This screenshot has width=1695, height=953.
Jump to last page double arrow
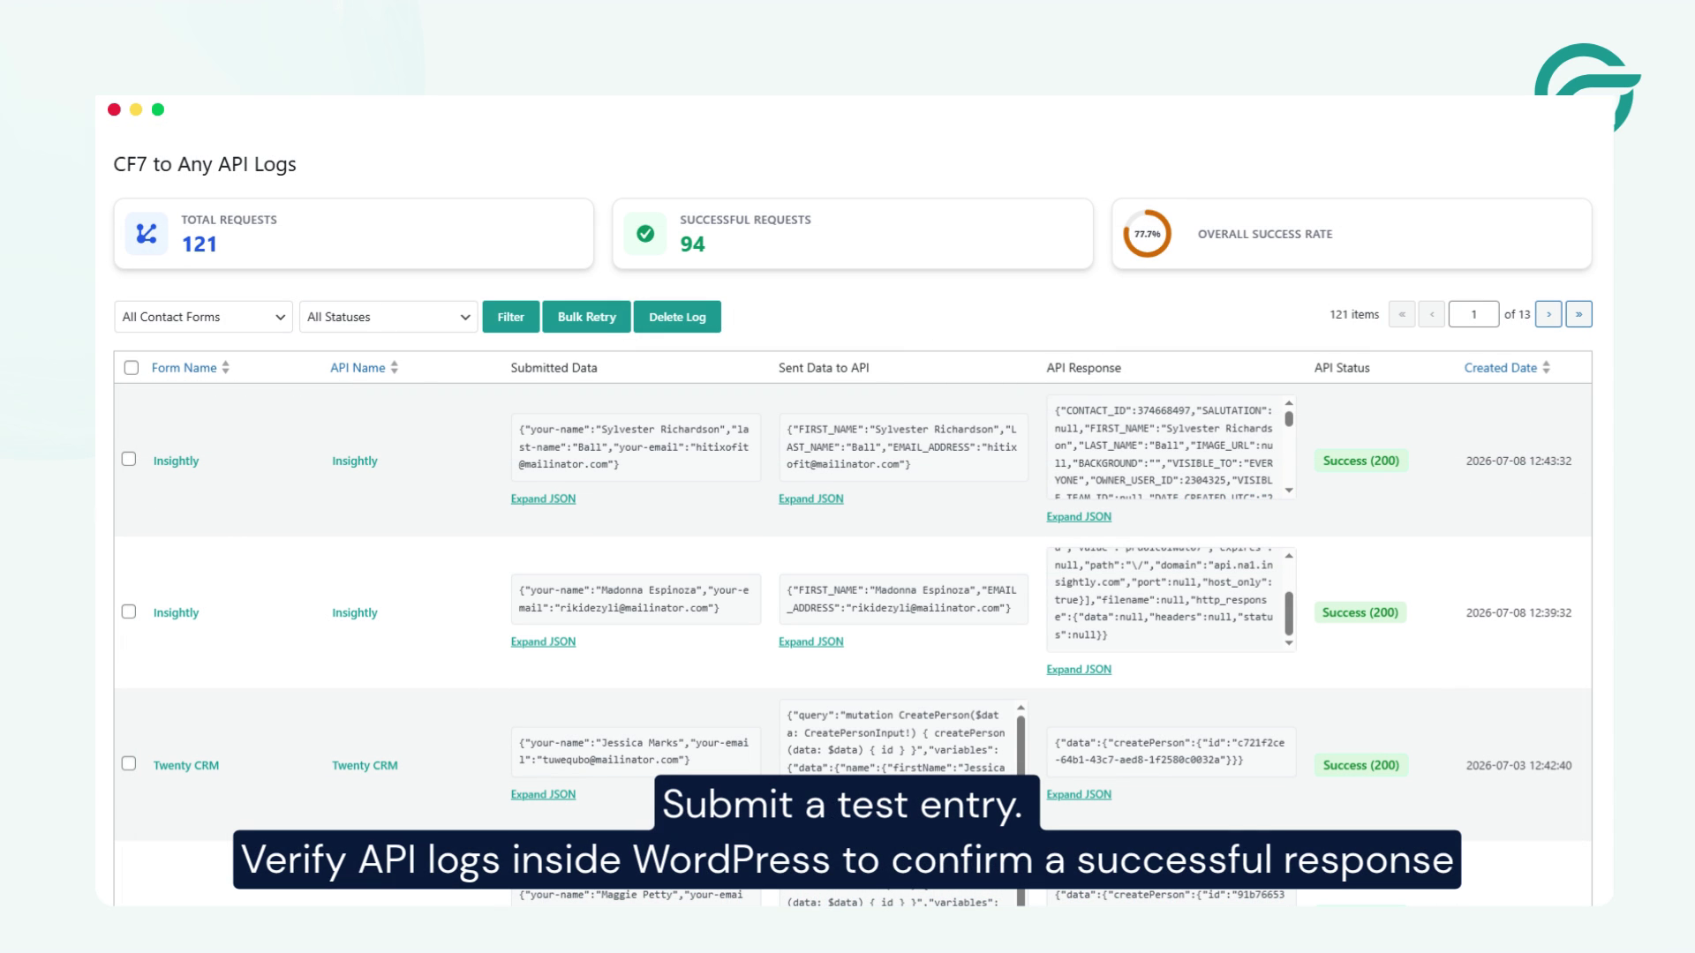point(1578,314)
